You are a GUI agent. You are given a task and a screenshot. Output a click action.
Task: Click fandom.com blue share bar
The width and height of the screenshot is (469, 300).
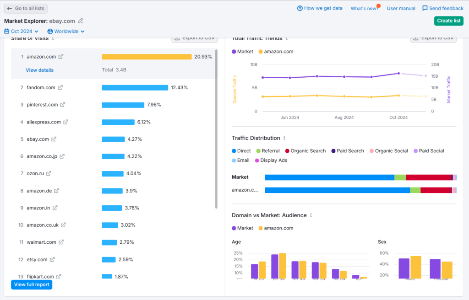click(135, 87)
